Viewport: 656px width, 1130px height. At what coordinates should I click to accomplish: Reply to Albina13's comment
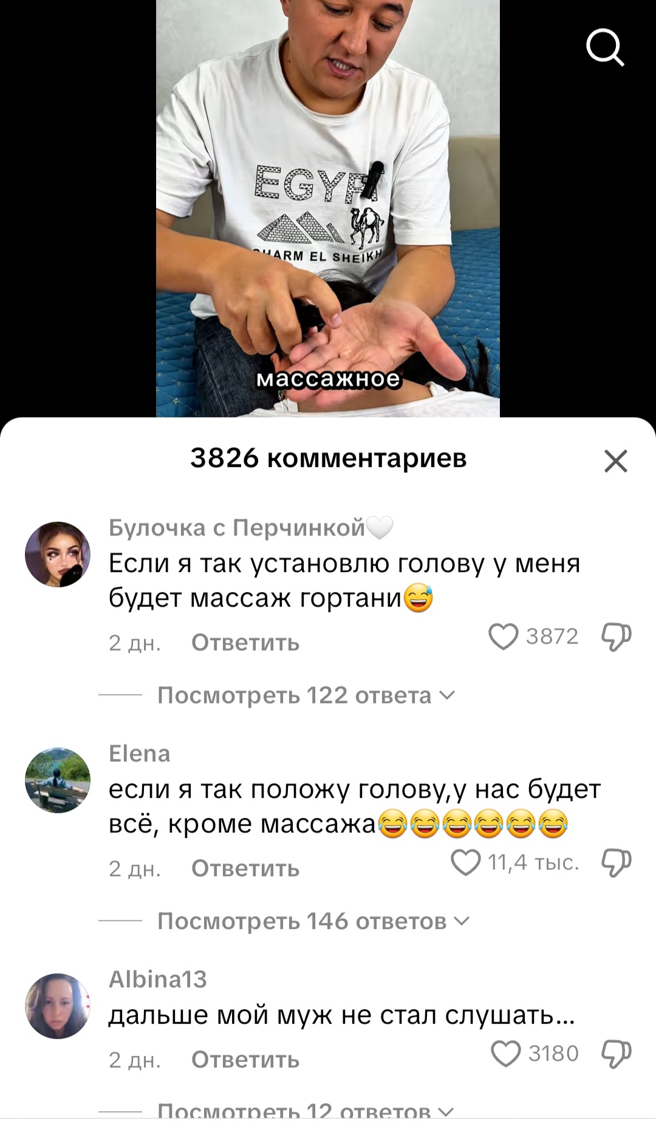245,1060
